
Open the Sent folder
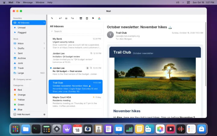coord(29,53)
